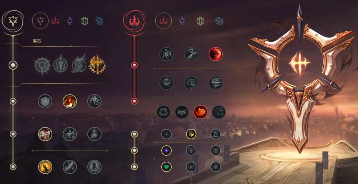Pick the glowing Relentless Hunter rune

click(x=200, y=112)
